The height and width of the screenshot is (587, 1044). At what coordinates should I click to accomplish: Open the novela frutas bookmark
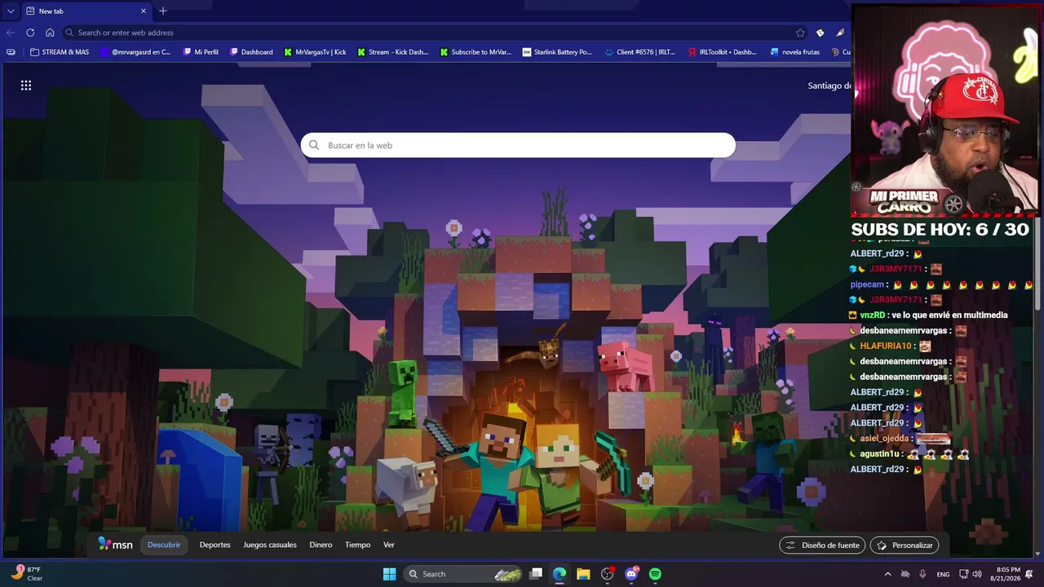click(x=795, y=52)
